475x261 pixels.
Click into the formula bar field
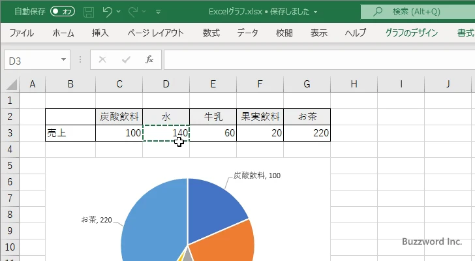coord(320,59)
